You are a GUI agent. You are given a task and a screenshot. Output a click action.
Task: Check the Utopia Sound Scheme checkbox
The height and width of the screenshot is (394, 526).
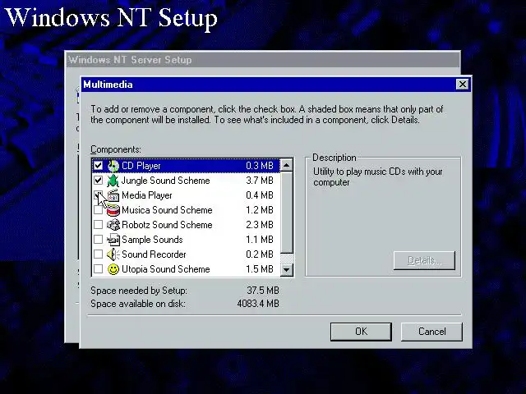(98, 269)
